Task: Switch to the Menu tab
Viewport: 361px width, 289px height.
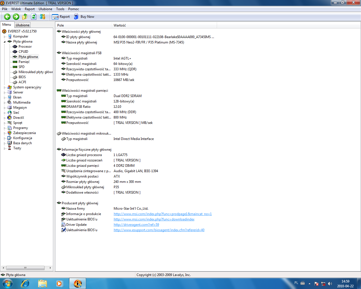Action: tap(7, 25)
